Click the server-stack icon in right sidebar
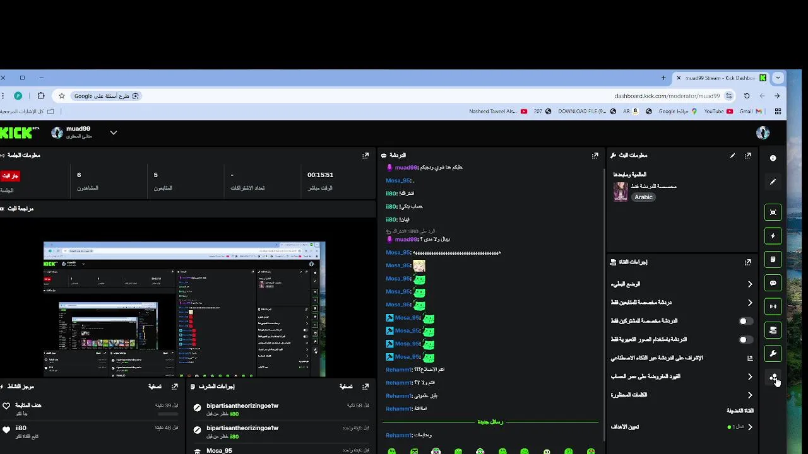The height and width of the screenshot is (454, 808). pos(773,330)
